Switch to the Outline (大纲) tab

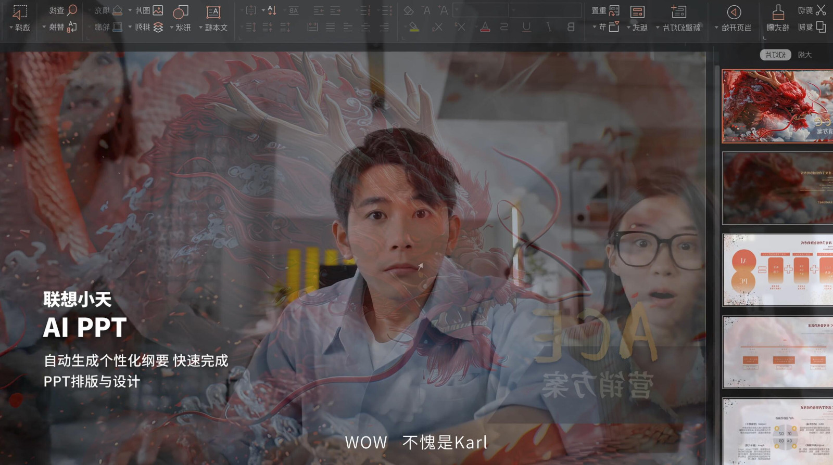coord(805,55)
